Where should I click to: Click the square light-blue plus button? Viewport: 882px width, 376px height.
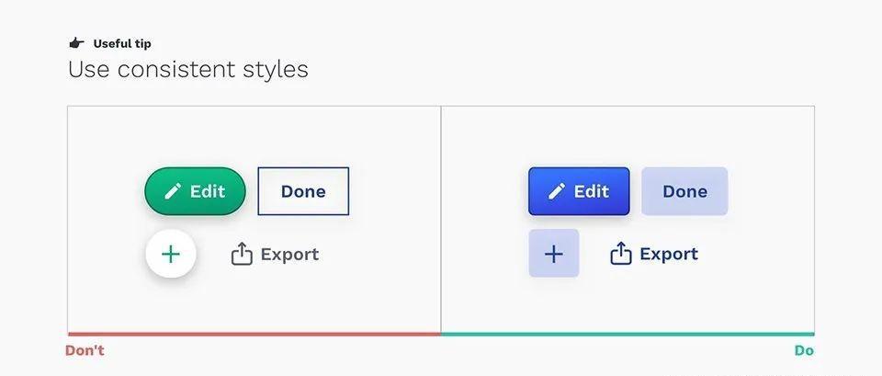tap(553, 254)
